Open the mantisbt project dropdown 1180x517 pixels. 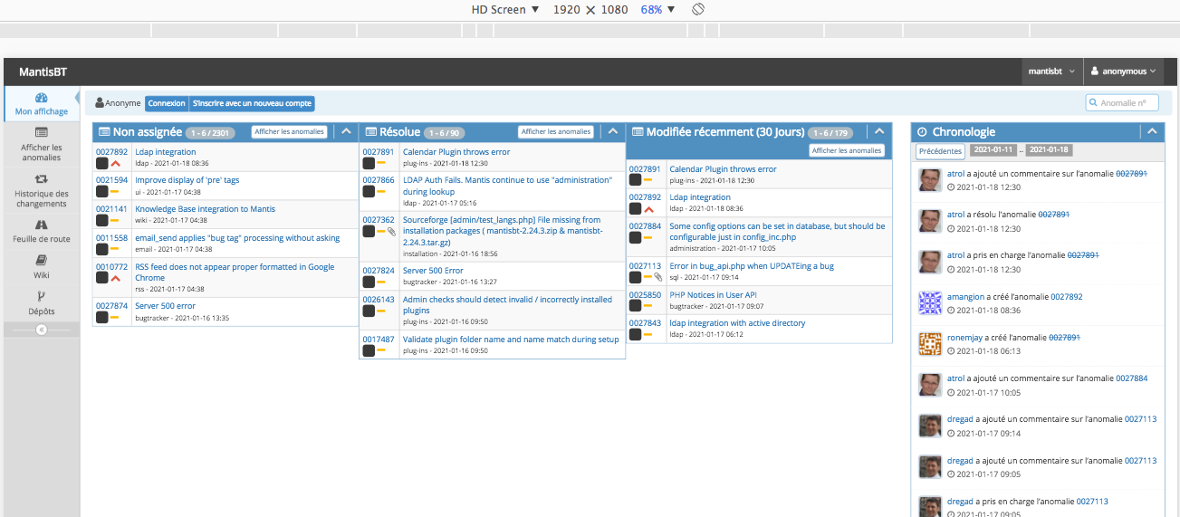1053,72
